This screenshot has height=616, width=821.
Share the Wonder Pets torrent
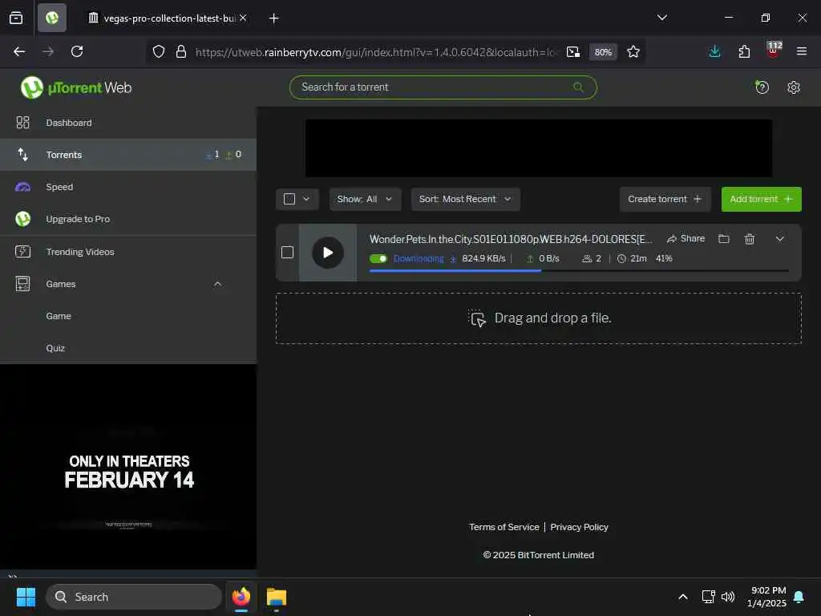tap(686, 239)
